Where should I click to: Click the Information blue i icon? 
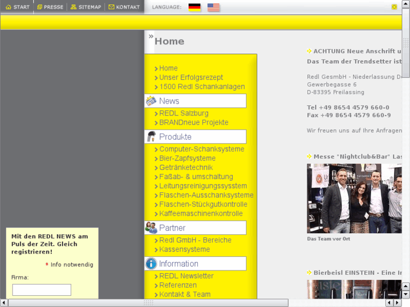[x=151, y=264]
